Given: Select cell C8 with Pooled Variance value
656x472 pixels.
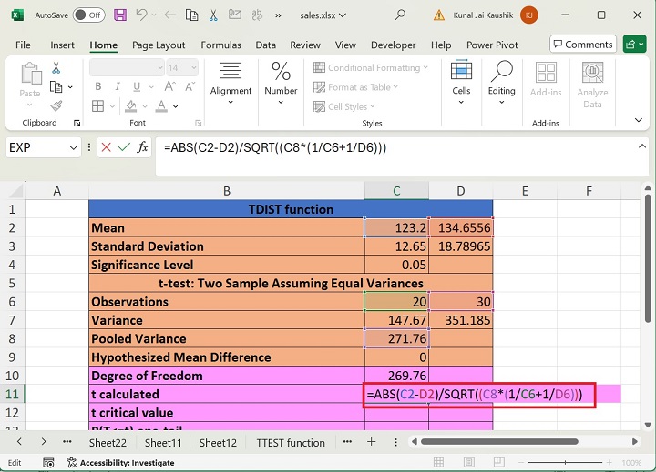Looking at the screenshot, I should 396,338.
